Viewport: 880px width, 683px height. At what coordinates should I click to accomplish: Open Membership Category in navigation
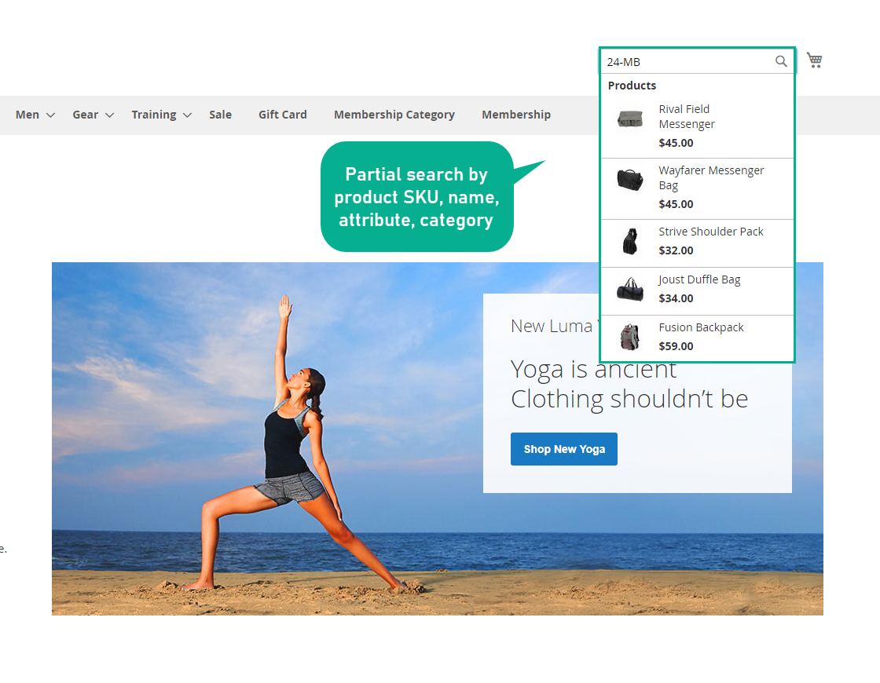[x=394, y=115]
